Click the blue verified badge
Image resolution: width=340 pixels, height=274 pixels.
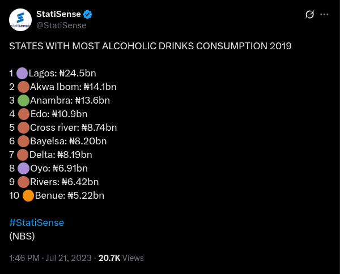pyautogui.click(x=88, y=14)
